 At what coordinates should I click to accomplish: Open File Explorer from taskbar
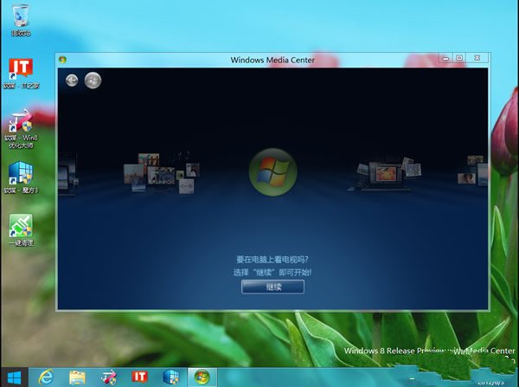coord(77,377)
